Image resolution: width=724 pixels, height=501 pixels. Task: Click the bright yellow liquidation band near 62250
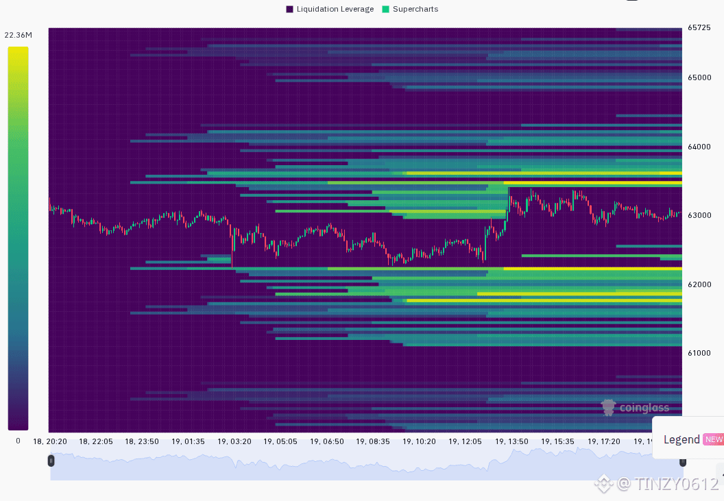click(x=592, y=268)
